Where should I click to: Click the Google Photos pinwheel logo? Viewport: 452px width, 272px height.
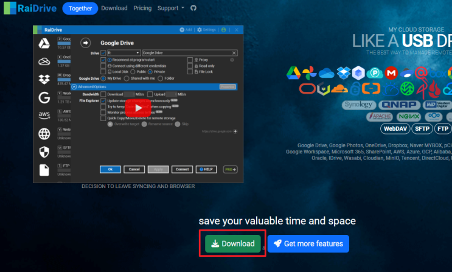coord(310,72)
